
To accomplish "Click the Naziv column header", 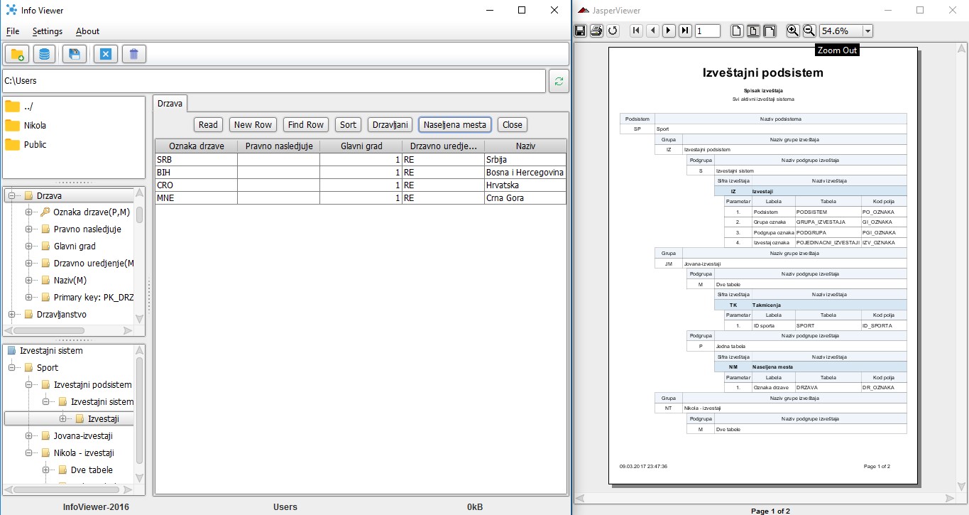I will click(x=525, y=146).
